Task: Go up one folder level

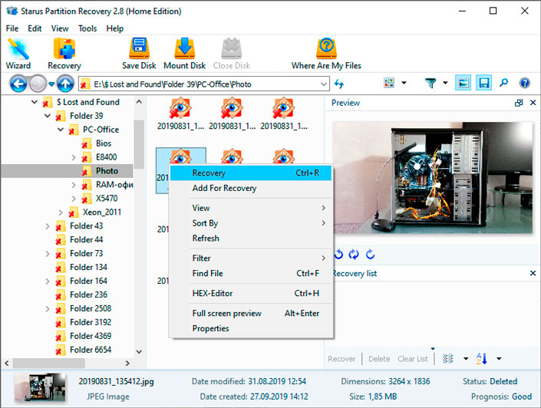Action: (65, 84)
